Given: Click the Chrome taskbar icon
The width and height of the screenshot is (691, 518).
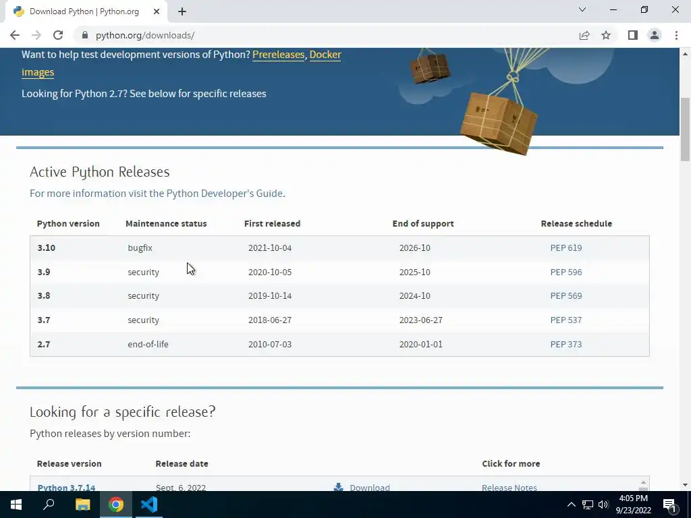Looking at the screenshot, I should [x=116, y=505].
